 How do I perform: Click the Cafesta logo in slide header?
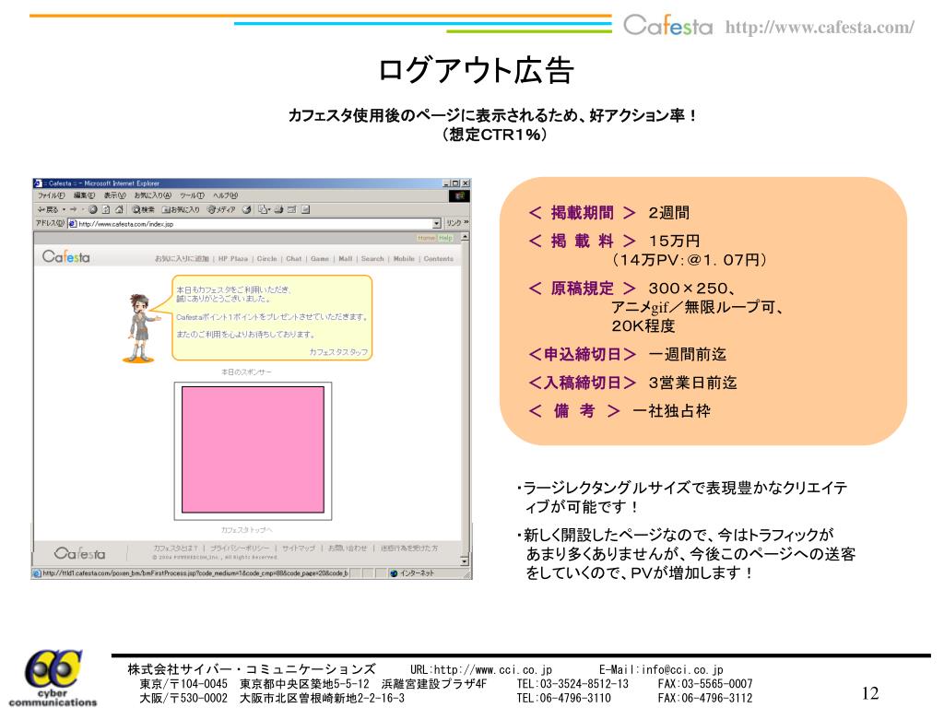click(x=667, y=26)
